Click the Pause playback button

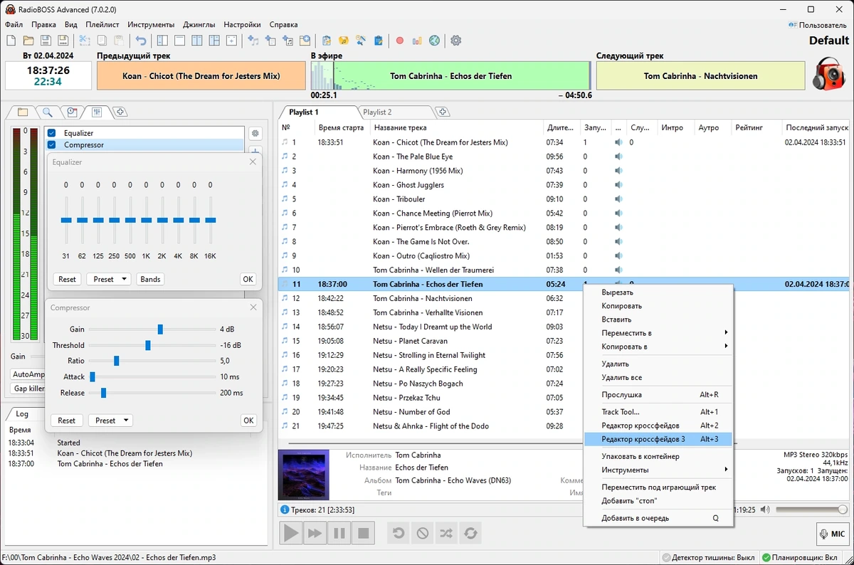(339, 532)
